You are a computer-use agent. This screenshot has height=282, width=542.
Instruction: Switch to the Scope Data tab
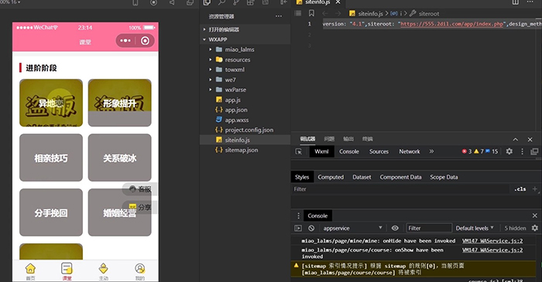pyautogui.click(x=444, y=177)
